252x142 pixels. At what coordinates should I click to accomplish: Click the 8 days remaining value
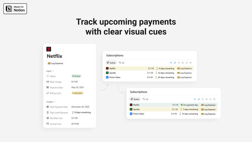81,112
